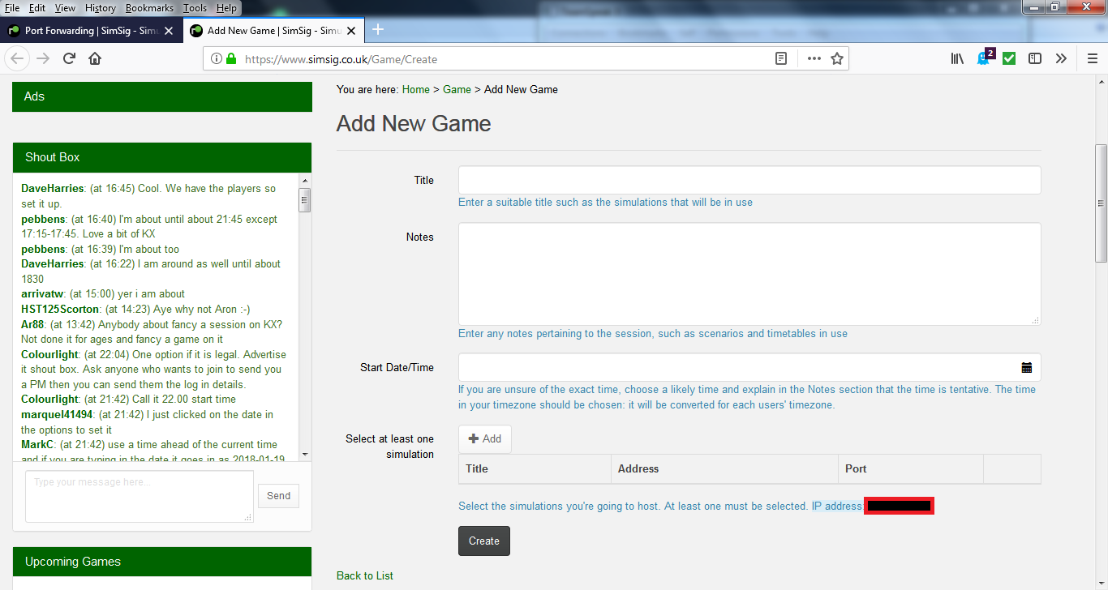1108x590 pixels.
Task: Show sidebars via the sidebar icon
Action: (1035, 58)
